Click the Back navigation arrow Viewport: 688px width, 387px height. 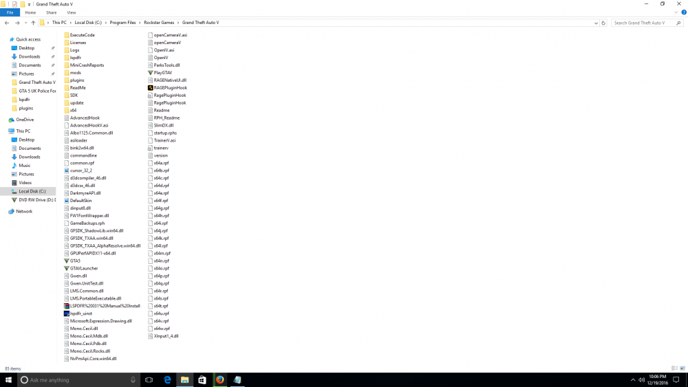[x=7, y=23]
